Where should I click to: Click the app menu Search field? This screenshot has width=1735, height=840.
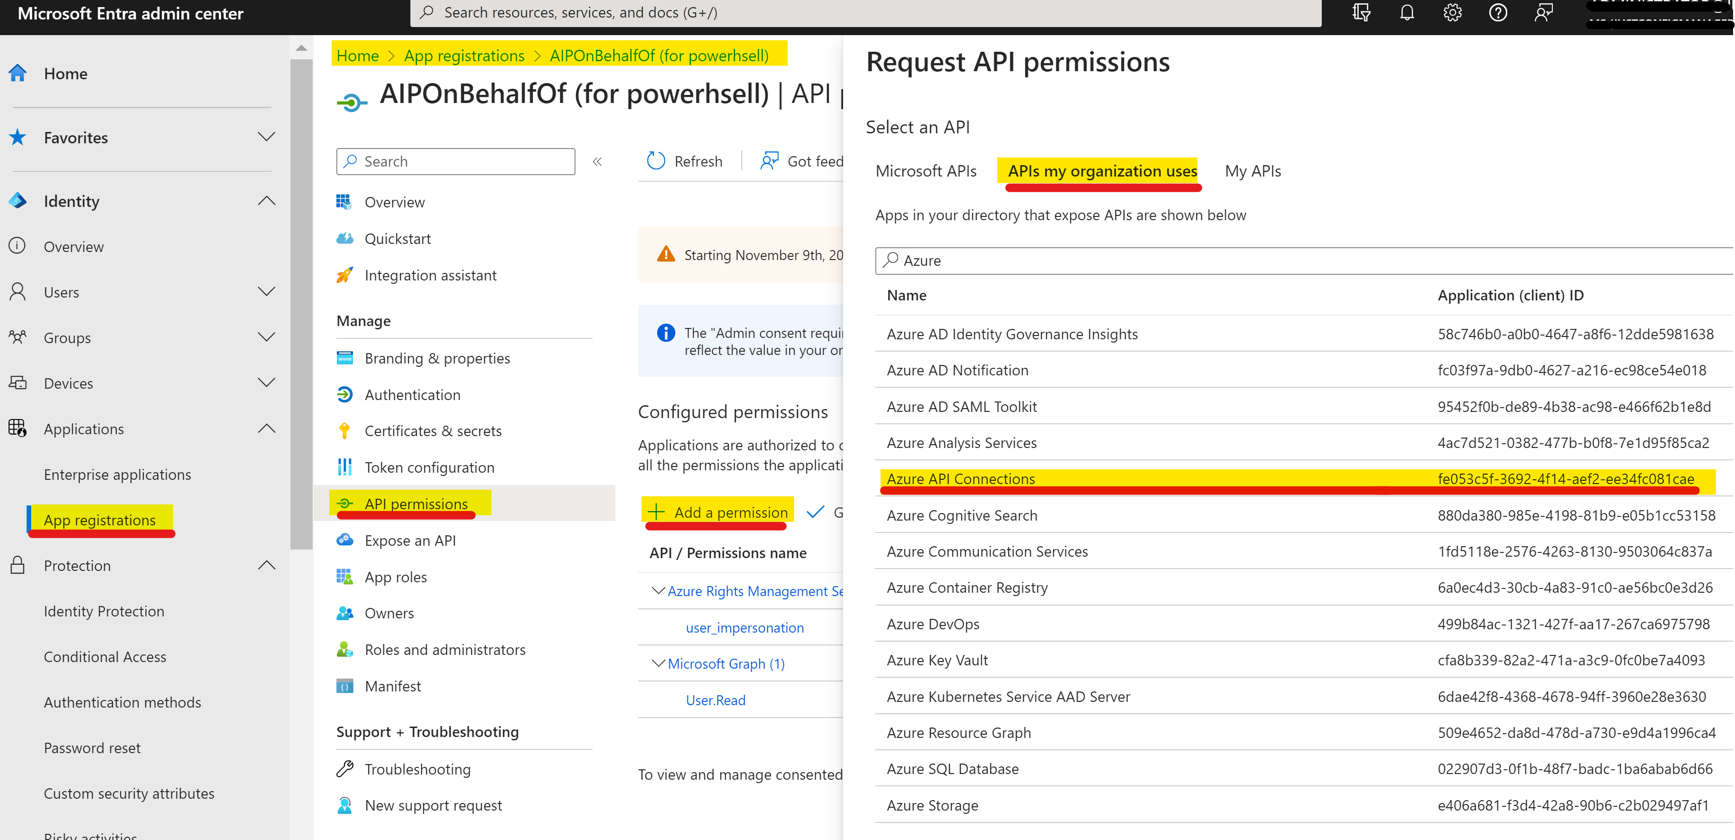coord(456,161)
